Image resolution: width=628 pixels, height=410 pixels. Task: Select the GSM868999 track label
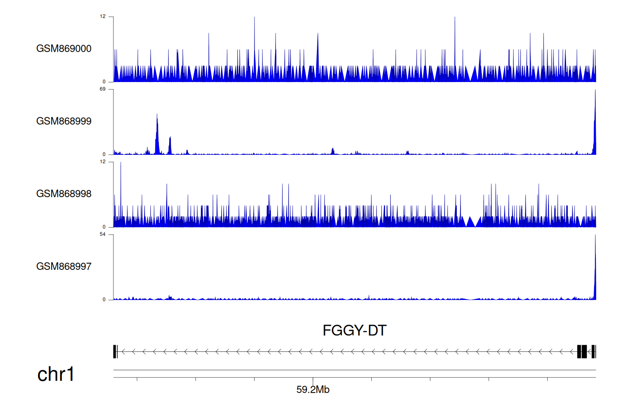click(x=64, y=121)
